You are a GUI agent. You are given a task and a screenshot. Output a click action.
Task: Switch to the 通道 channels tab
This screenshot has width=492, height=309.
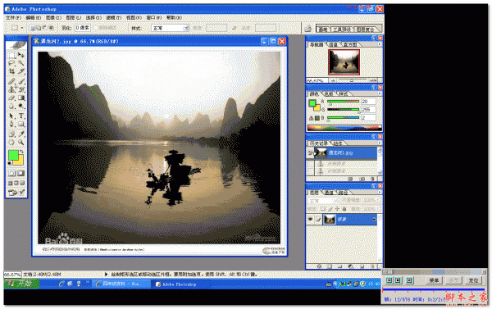tap(329, 193)
